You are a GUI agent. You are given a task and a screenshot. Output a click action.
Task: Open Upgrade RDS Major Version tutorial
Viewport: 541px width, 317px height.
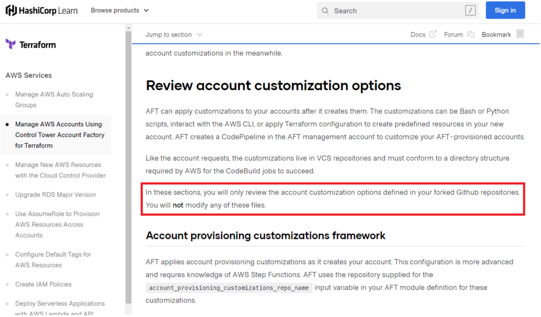pos(56,195)
